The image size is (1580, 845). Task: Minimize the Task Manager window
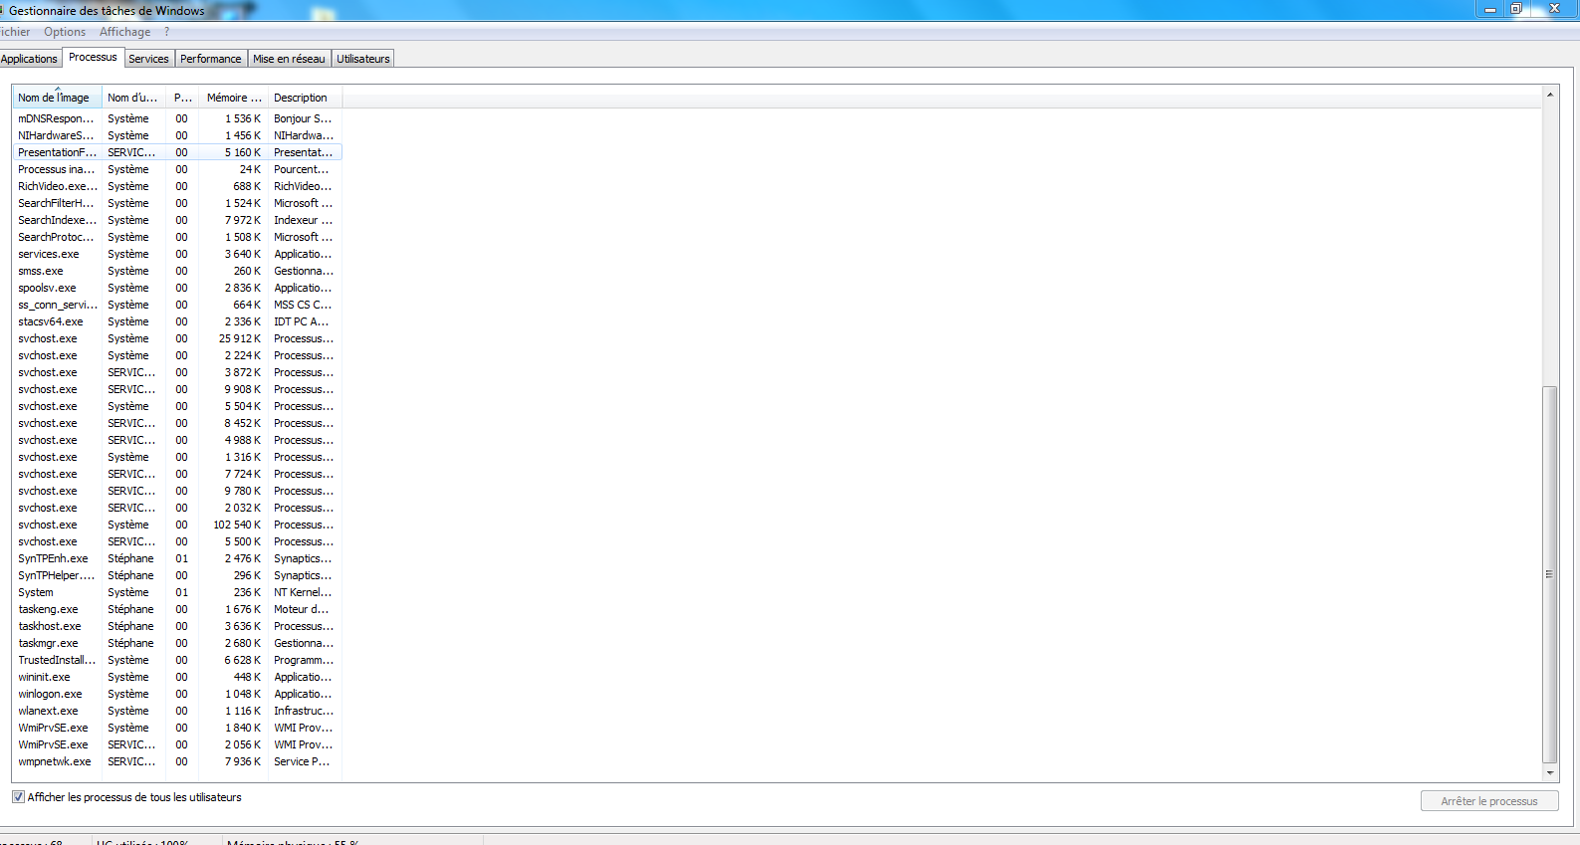pyautogui.click(x=1489, y=9)
